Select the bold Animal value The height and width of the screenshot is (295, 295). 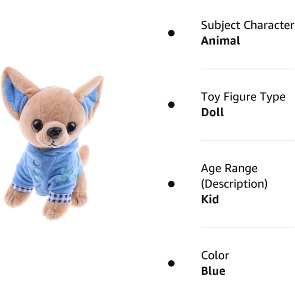(220, 41)
